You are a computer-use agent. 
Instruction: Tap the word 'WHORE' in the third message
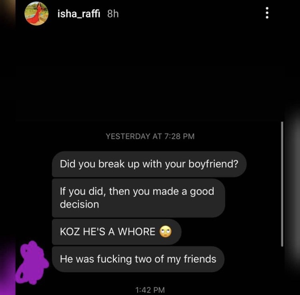click(136, 232)
